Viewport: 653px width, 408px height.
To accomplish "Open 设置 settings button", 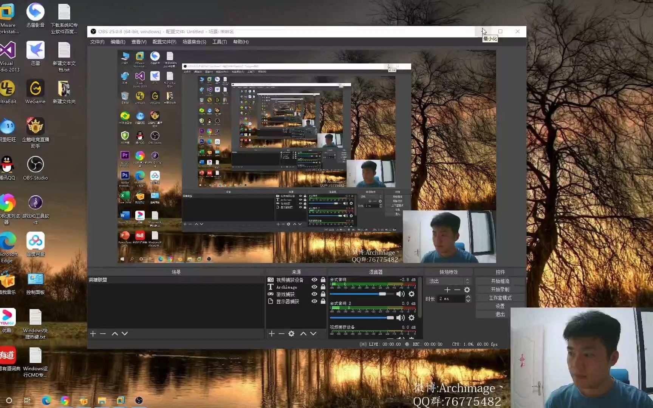I will 500,306.
